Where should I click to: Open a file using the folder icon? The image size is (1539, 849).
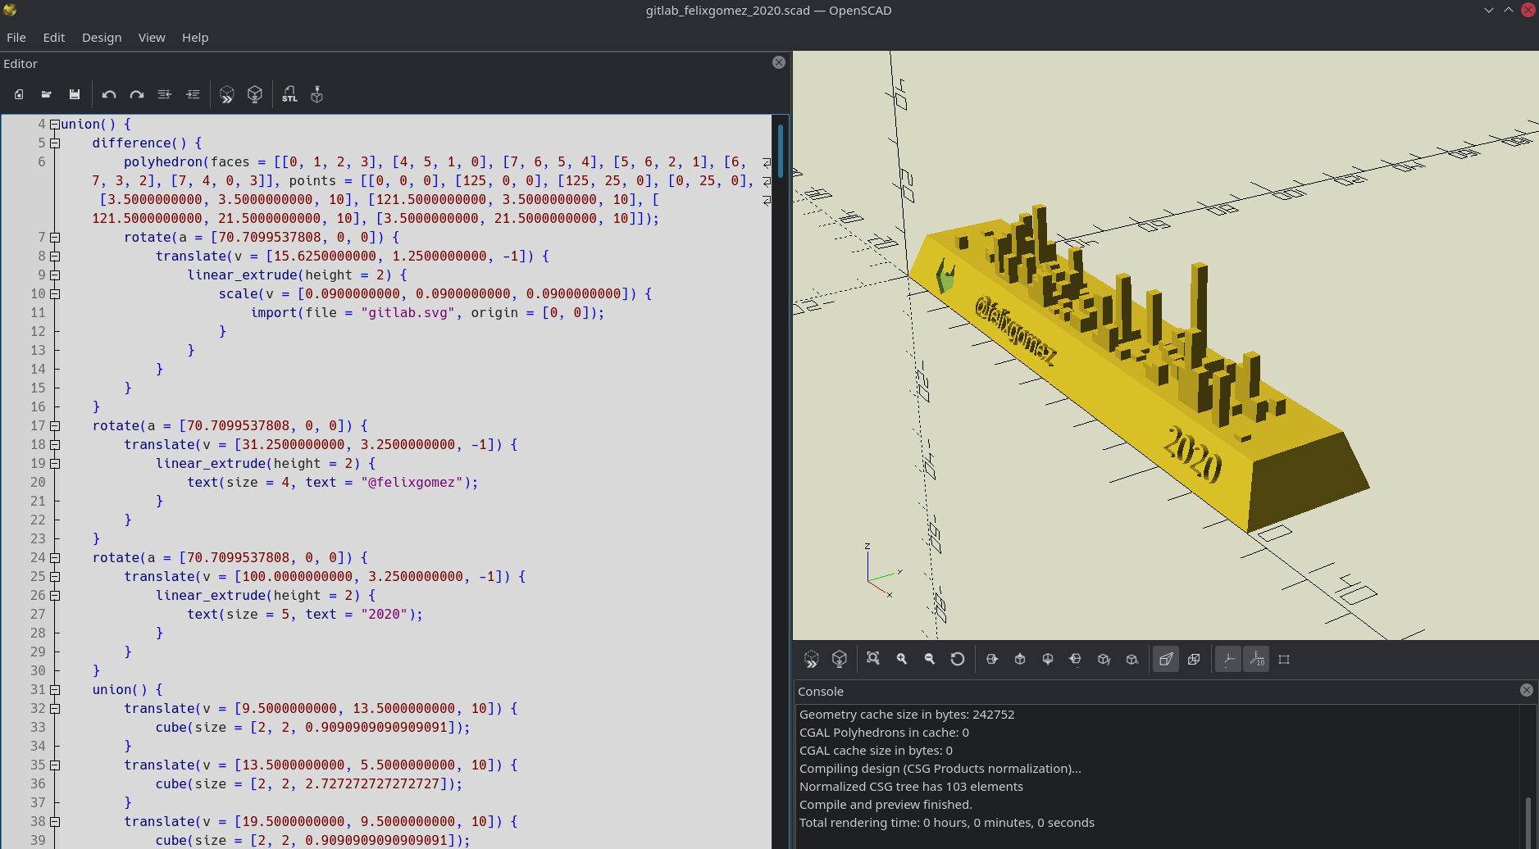[47, 94]
